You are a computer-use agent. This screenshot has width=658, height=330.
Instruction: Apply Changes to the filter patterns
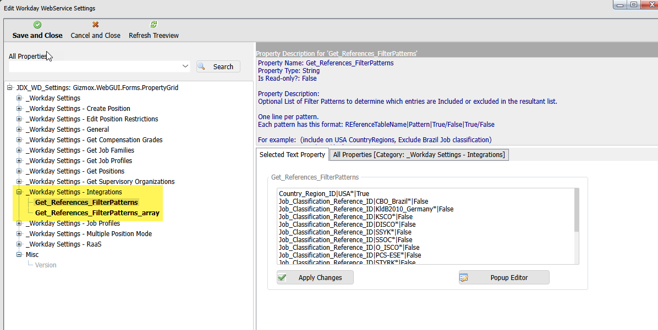(x=315, y=278)
